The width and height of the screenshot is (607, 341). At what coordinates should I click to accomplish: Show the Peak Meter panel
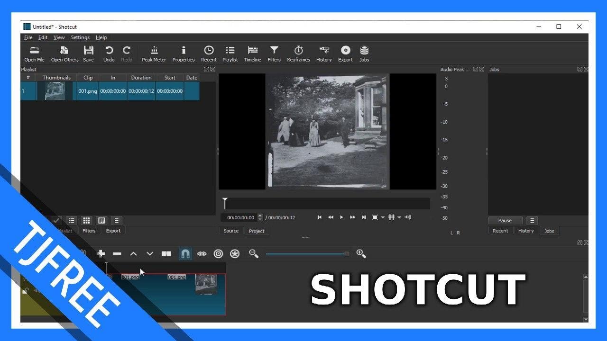click(154, 54)
